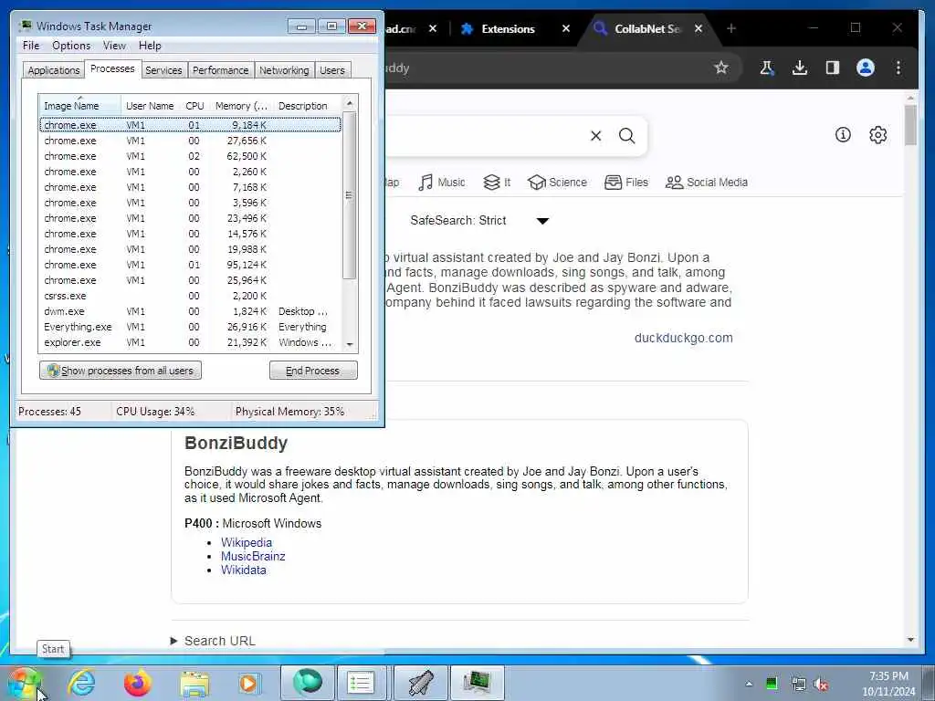Click the process list down scroll arrow
Image resolution: width=935 pixels, height=701 pixels.
point(350,344)
